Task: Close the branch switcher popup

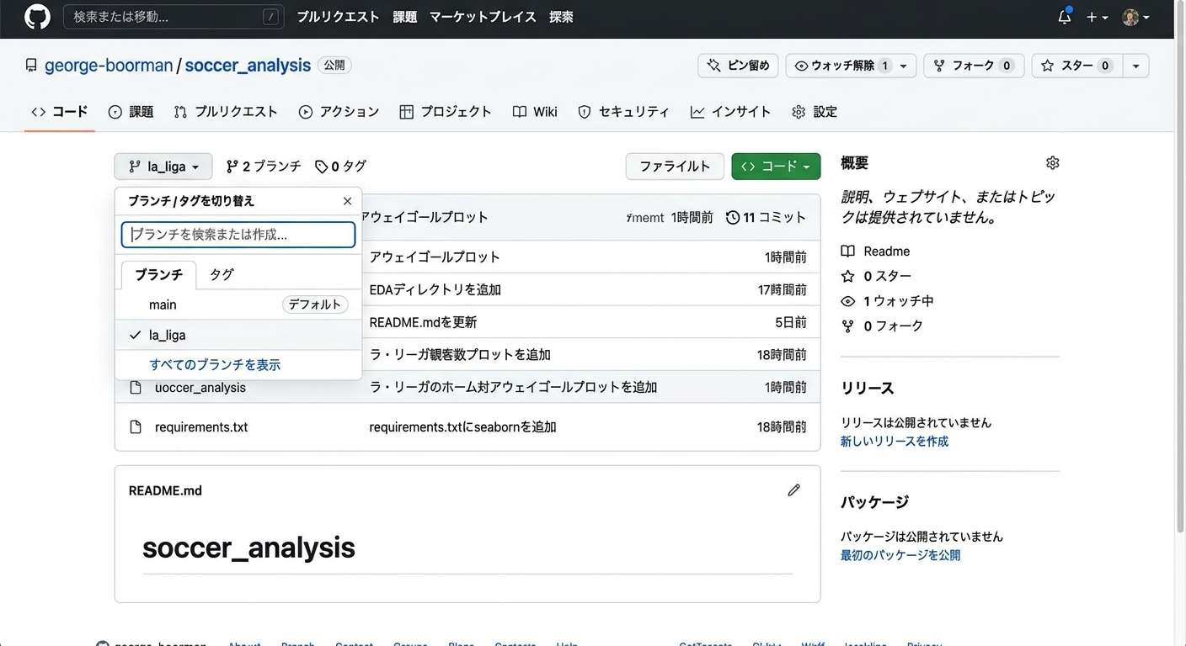Action: coord(347,201)
